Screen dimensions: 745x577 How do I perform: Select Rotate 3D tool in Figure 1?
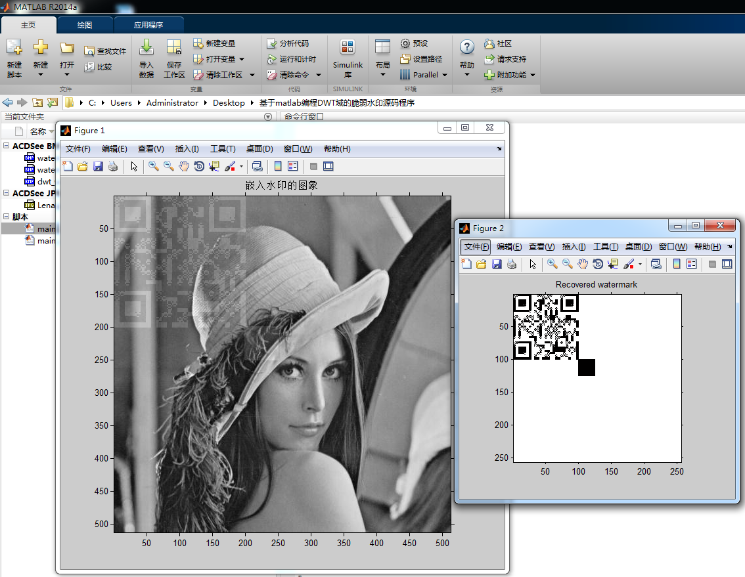click(x=199, y=166)
